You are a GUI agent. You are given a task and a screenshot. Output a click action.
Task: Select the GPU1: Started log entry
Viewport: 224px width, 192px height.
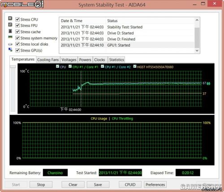tap(127, 45)
